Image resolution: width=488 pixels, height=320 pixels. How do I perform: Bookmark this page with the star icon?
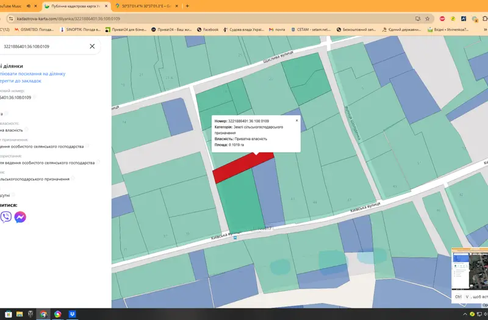(428, 19)
